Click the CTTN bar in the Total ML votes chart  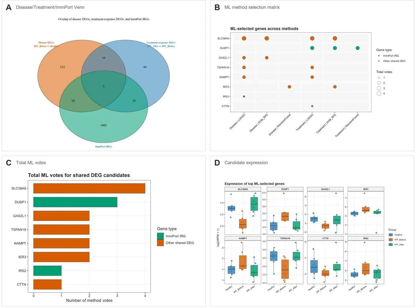(x=47, y=284)
